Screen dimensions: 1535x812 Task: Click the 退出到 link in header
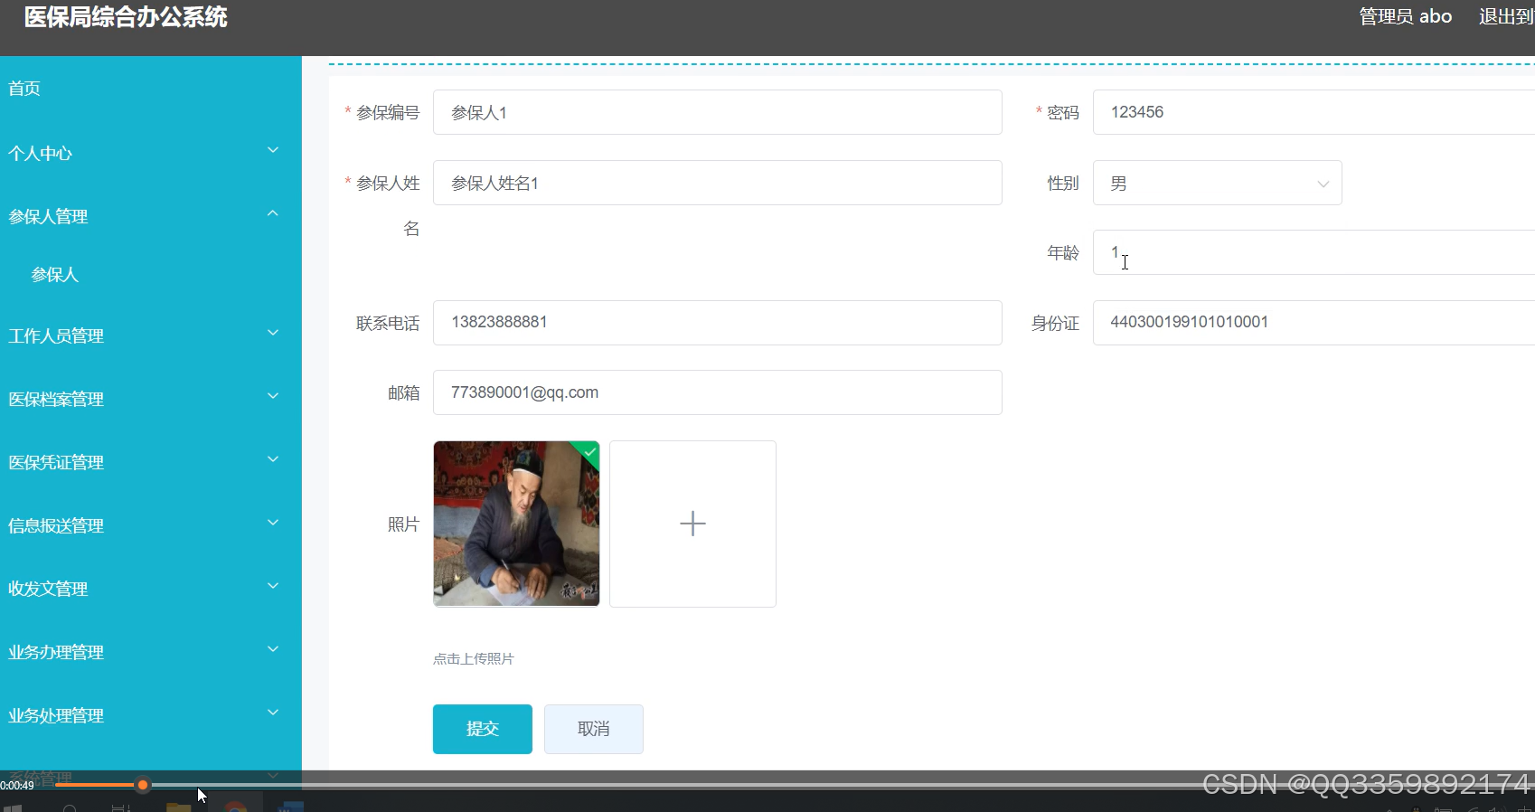tap(1506, 16)
